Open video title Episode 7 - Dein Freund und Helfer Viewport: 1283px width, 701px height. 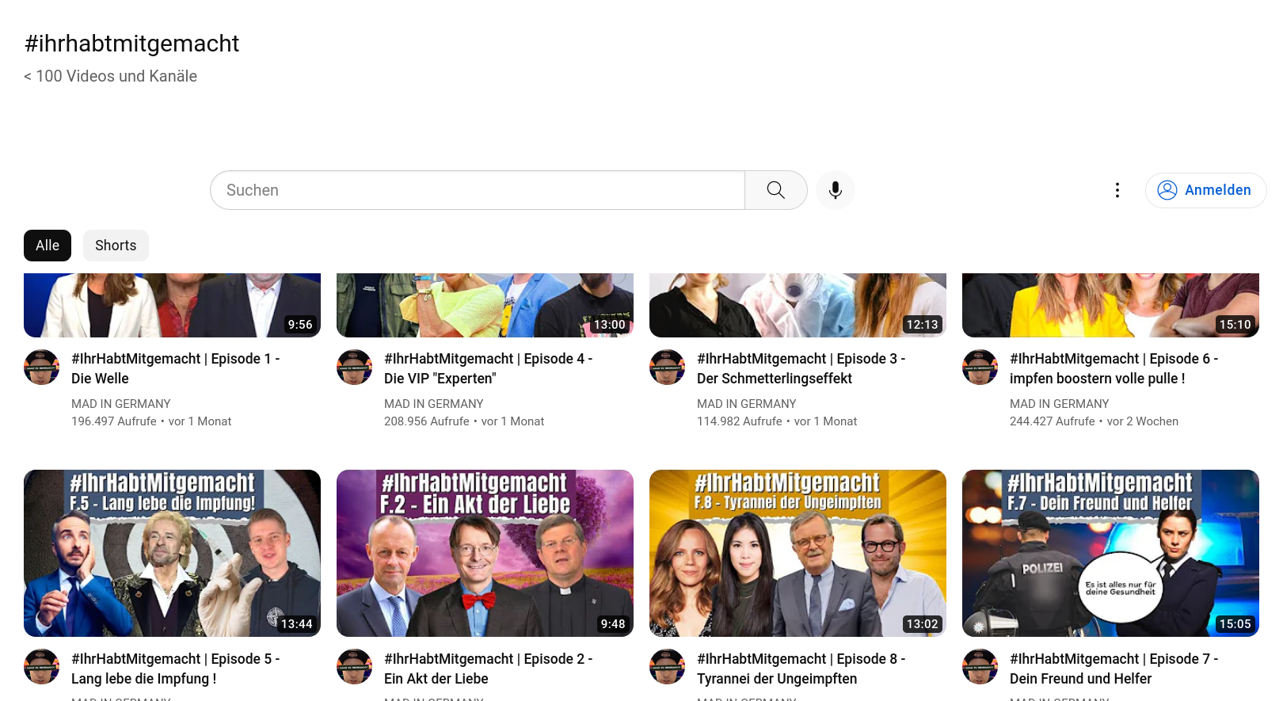[1114, 669]
